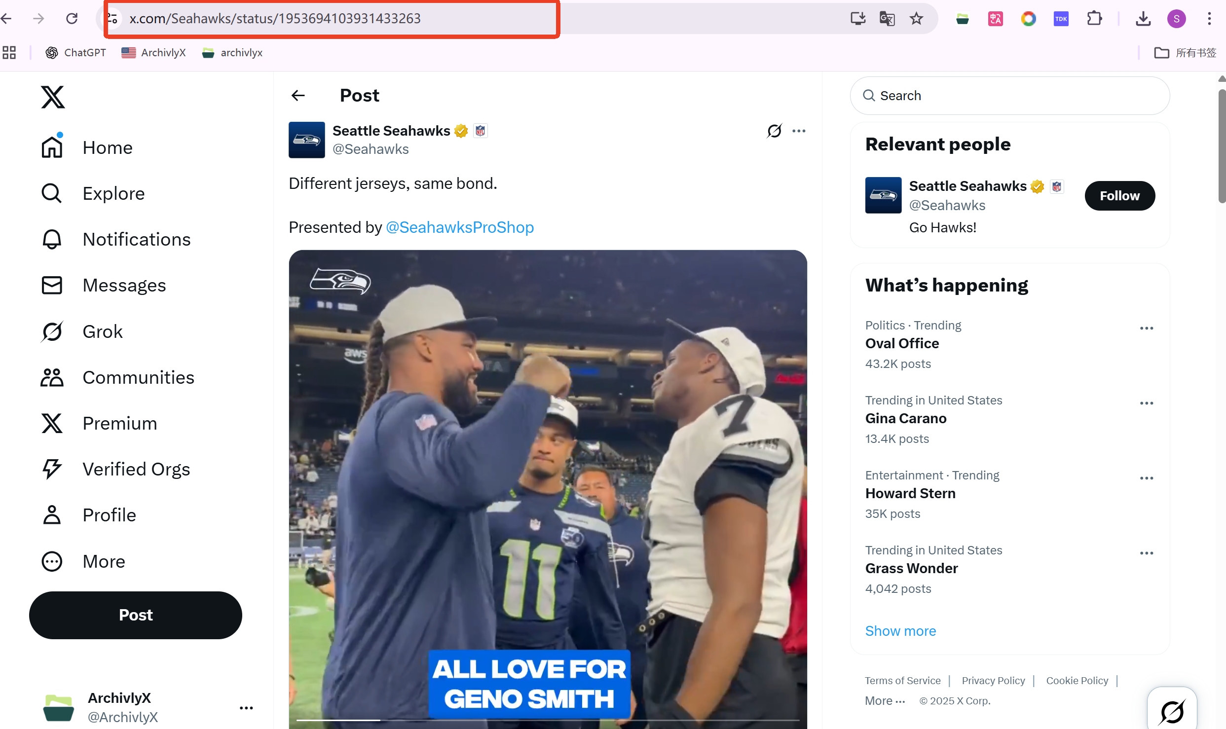
Task: Open the archivlyx bookmark with folder icon
Action: tap(232, 52)
